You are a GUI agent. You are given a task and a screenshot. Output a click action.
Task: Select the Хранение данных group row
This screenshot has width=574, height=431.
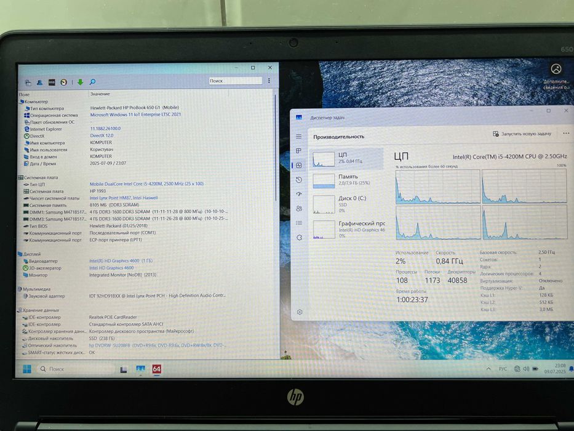[x=38, y=310]
